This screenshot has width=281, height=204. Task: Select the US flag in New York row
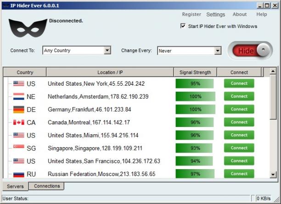pyautogui.click(x=19, y=83)
